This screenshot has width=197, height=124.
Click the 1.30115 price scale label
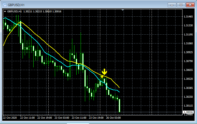click(x=188, y=106)
